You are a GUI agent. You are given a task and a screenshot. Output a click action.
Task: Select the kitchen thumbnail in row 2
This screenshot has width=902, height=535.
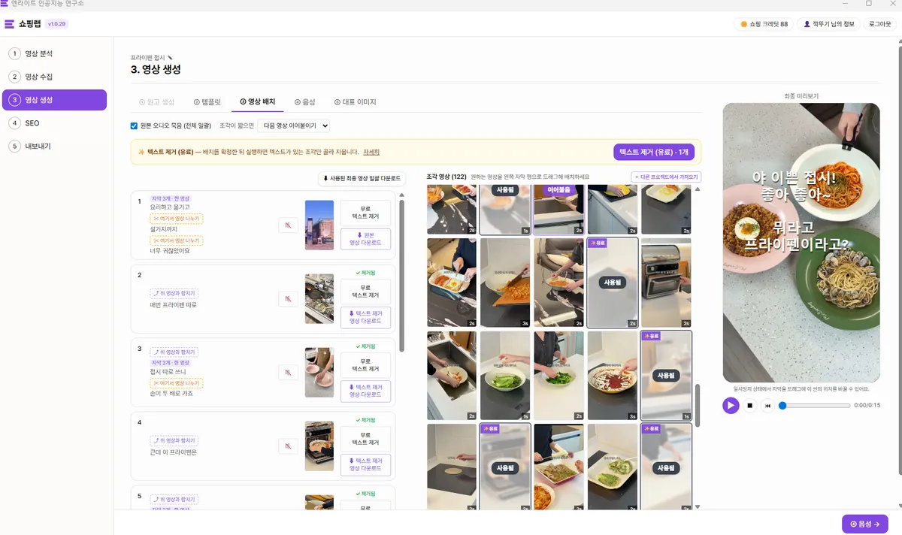pyautogui.click(x=319, y=299)
